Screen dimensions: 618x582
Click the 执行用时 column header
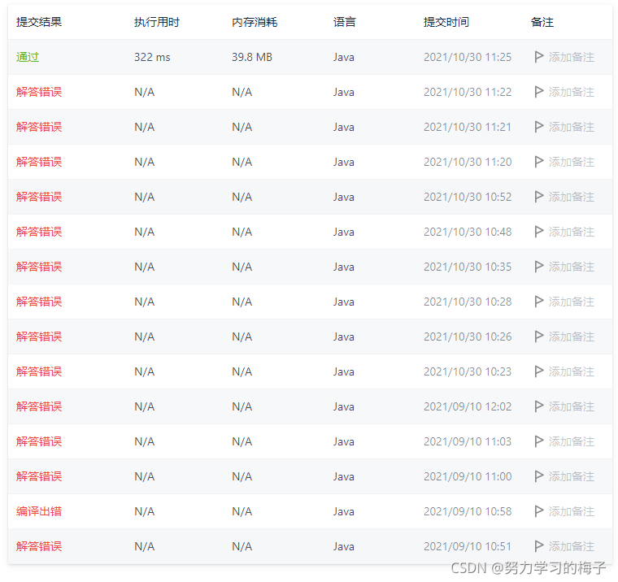(157, 22)
